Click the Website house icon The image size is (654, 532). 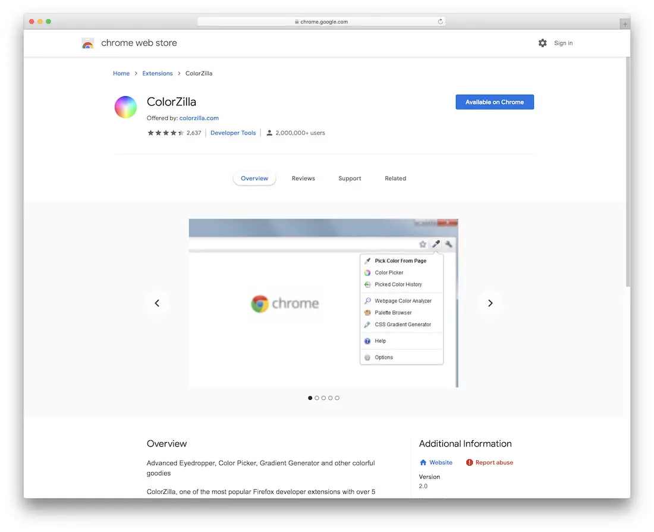click(423, 462)
